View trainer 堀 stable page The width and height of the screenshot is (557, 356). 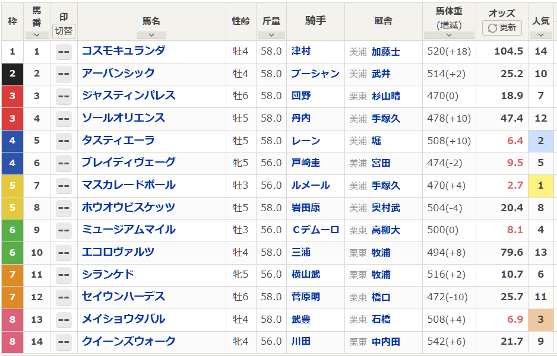[x=376, y=141]
